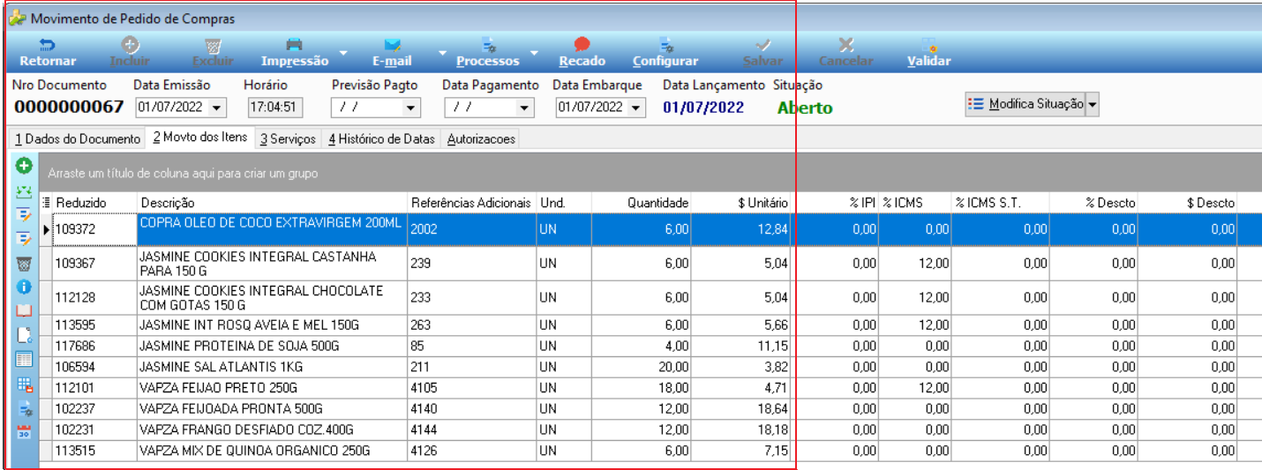Image resolution: width=1262 pixels, height=470 pixels.
Task: Click the Referências Adicionais column header
Action: pyautogui.click(x=471, y=203)
